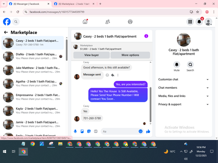The width and height of the screenshot is (218, 163).
Task: Open the Groups icon in top navigation
Action: point(130,22)
